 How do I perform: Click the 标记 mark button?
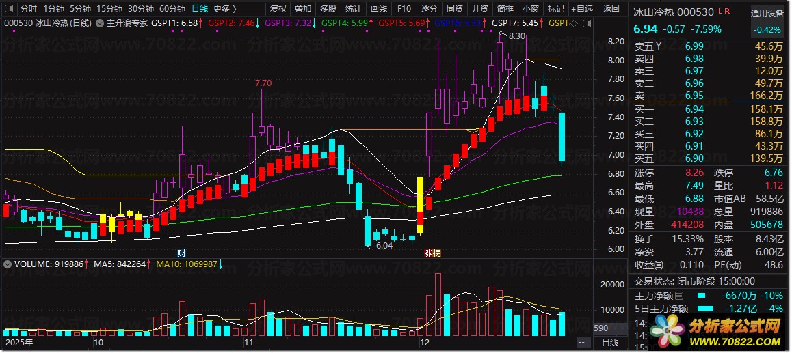[555, 9]
